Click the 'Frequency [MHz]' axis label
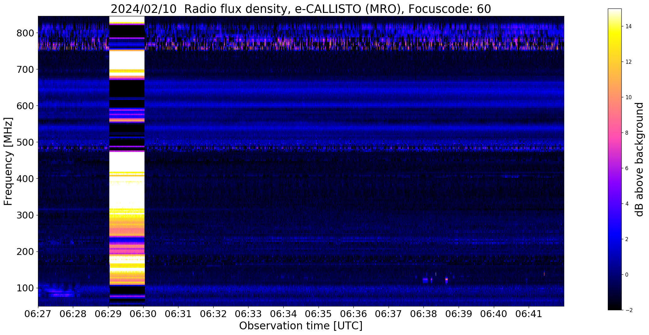Image resolution: width=649 pixels, height=335 pixels. tap(8, 161)
